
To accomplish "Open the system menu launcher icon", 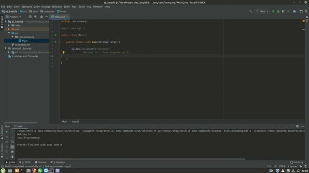I will (x=3, y=171).
